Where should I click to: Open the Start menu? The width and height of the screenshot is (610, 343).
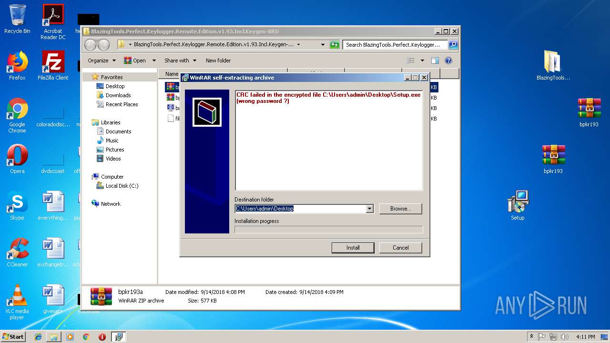[13, 337]
